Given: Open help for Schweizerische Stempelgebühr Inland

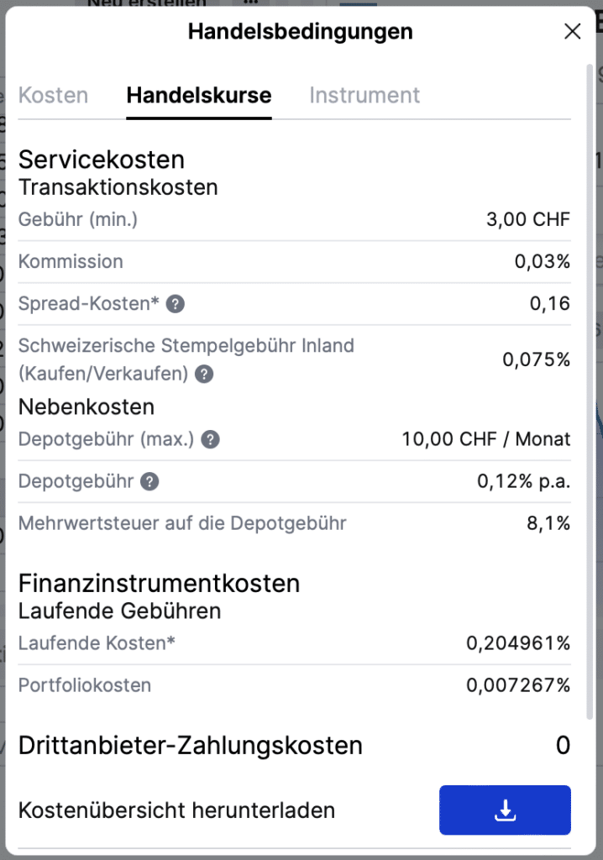Looking at the screenshot, I should coord(202,375).
